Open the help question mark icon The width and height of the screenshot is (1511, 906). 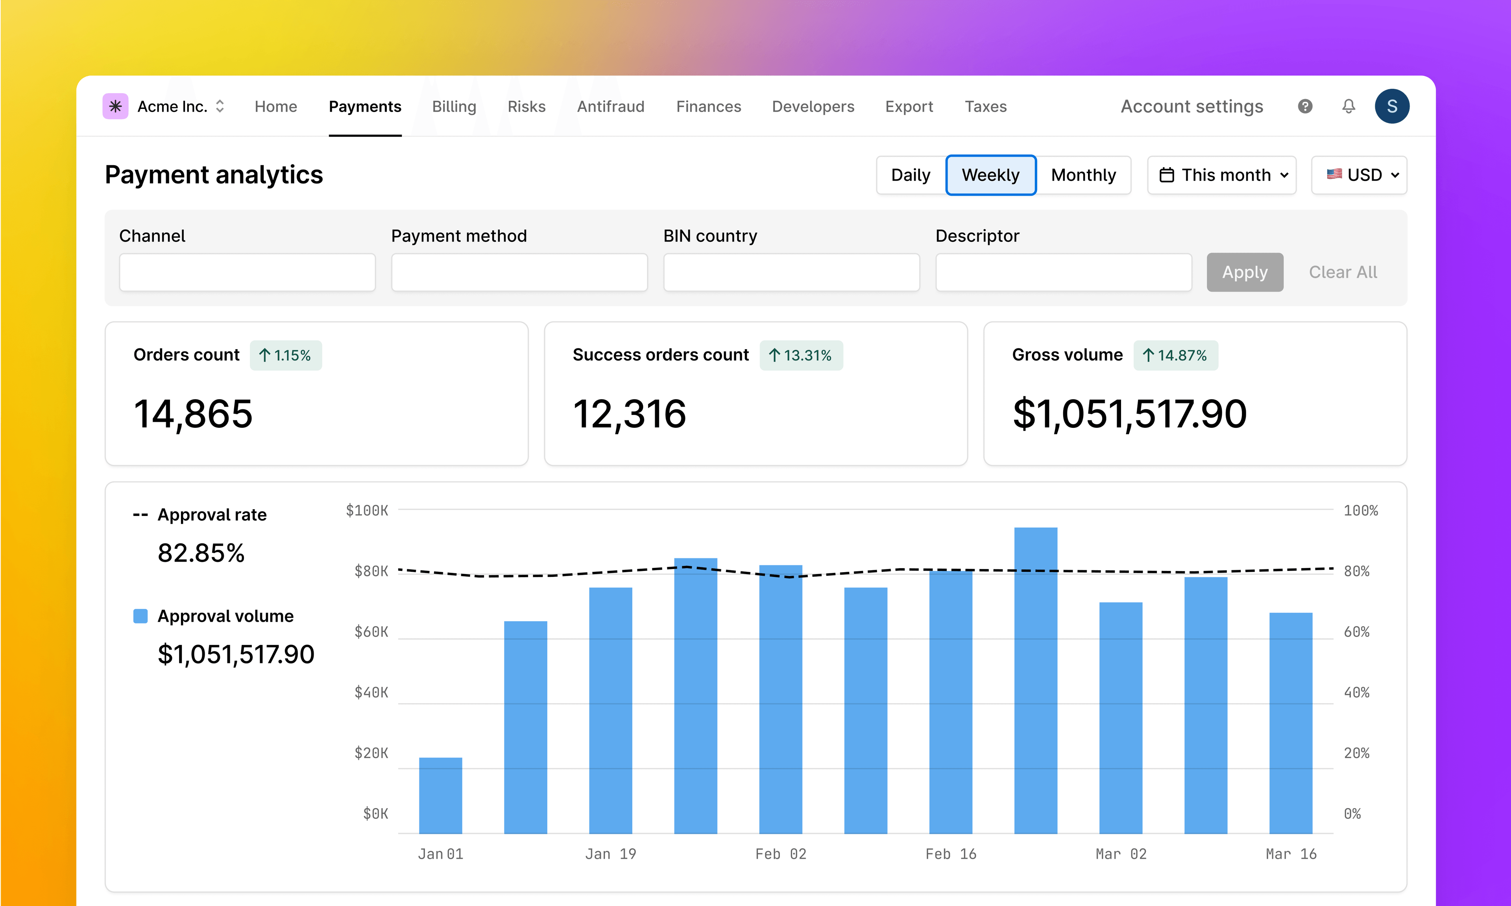1304,106
